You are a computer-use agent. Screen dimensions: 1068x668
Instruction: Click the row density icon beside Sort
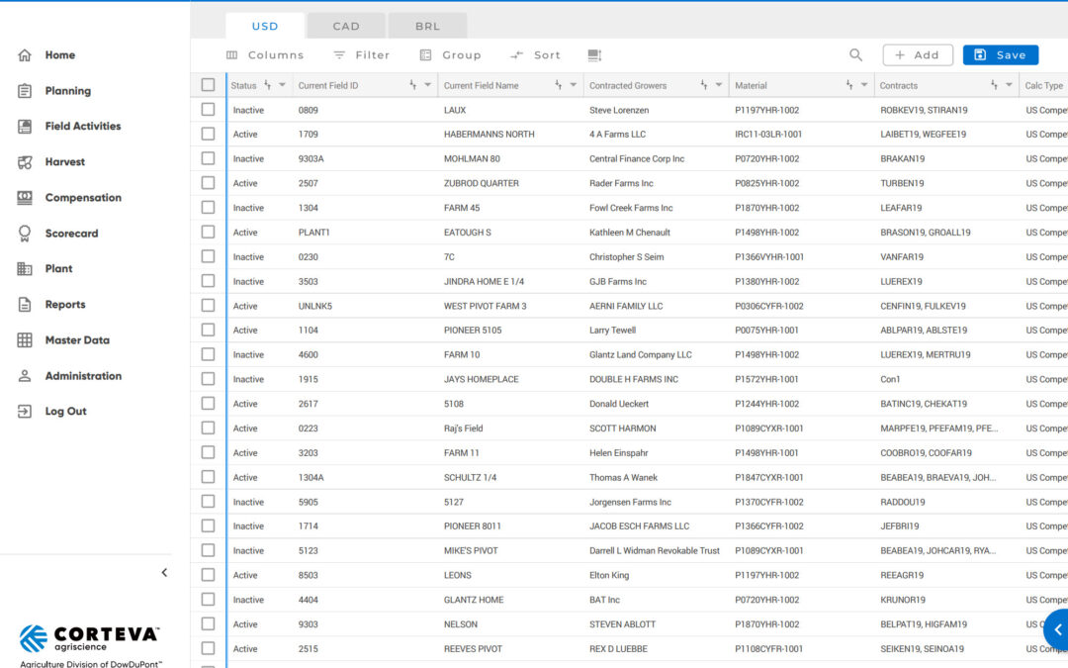tap(594, 55)
